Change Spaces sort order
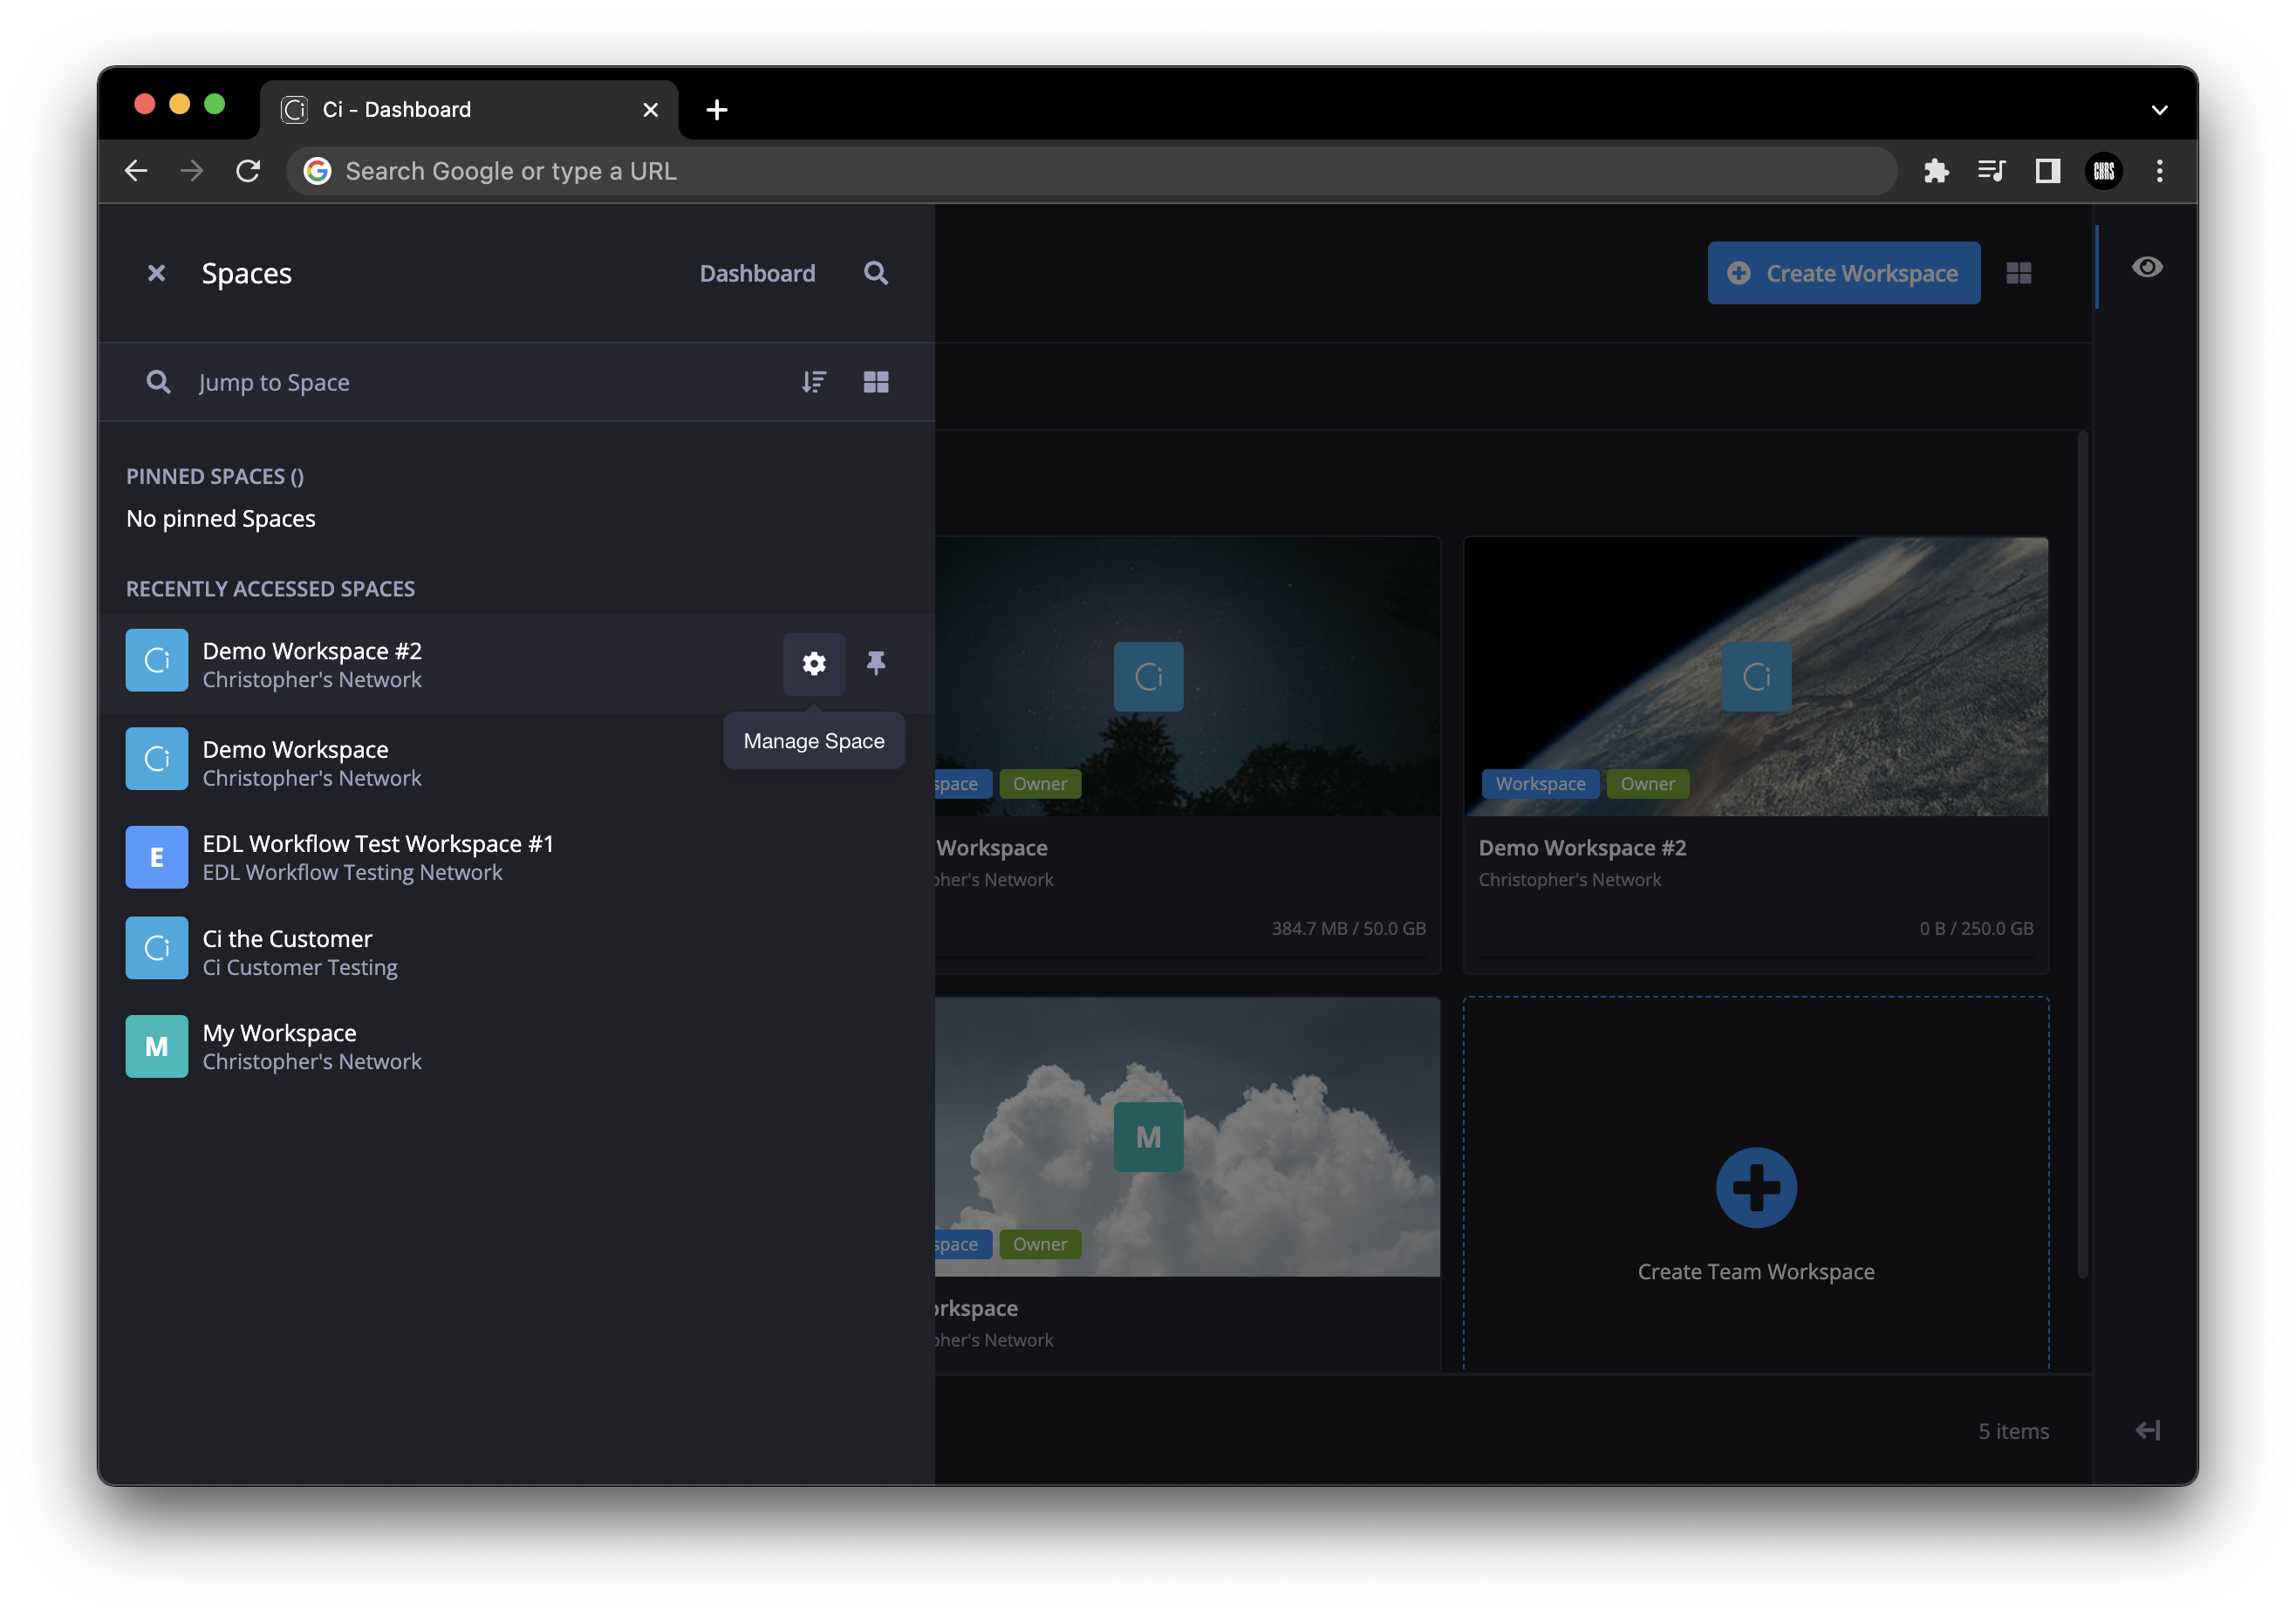Screen dimensions: 2296x1615 pos(814,382)
